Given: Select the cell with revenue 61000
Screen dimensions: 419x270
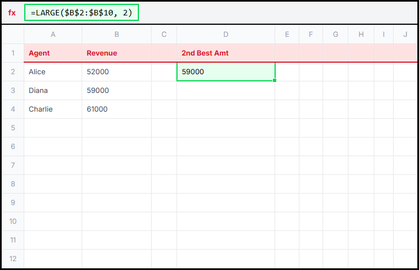Looking at the screenshot, I should pyautogui.click(x=116, y=109).
